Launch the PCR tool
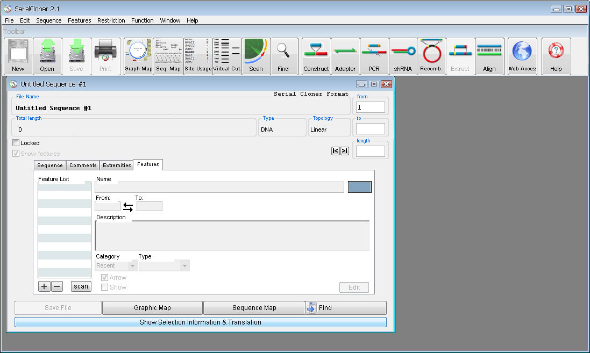 tap(374, 56)
